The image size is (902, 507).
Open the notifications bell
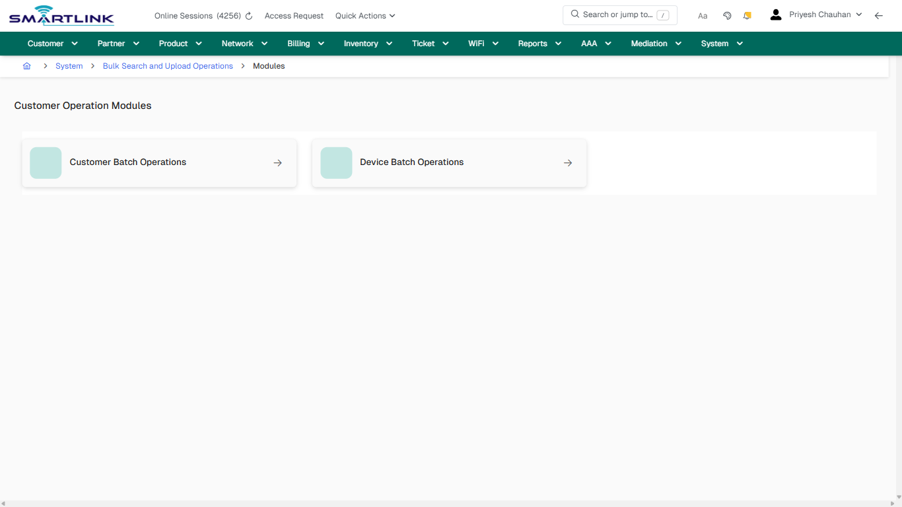point(747,15)
